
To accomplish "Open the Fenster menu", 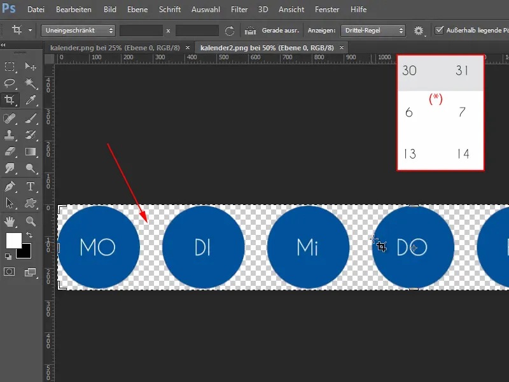I will [327, 10].
